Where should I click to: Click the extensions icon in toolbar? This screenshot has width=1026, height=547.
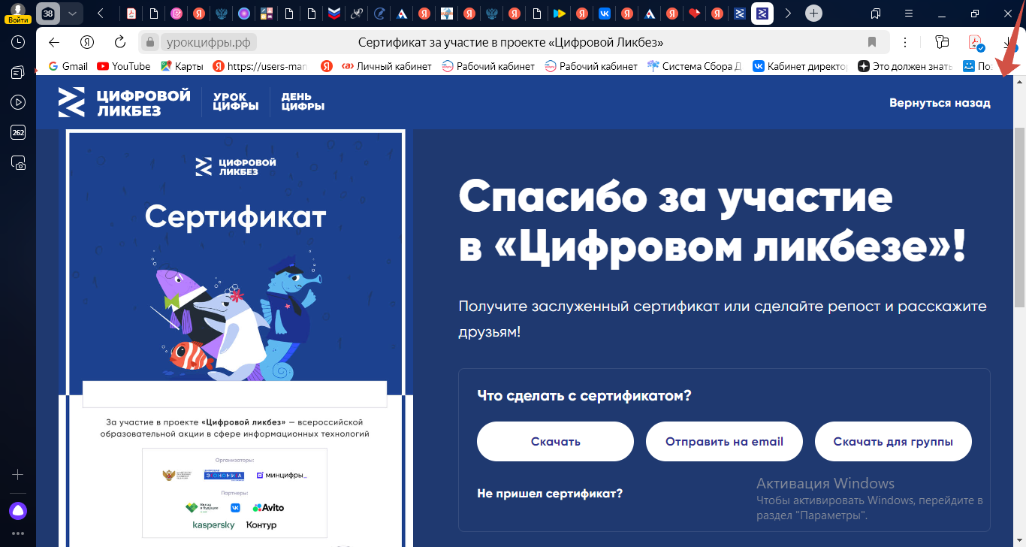(943, 42)
